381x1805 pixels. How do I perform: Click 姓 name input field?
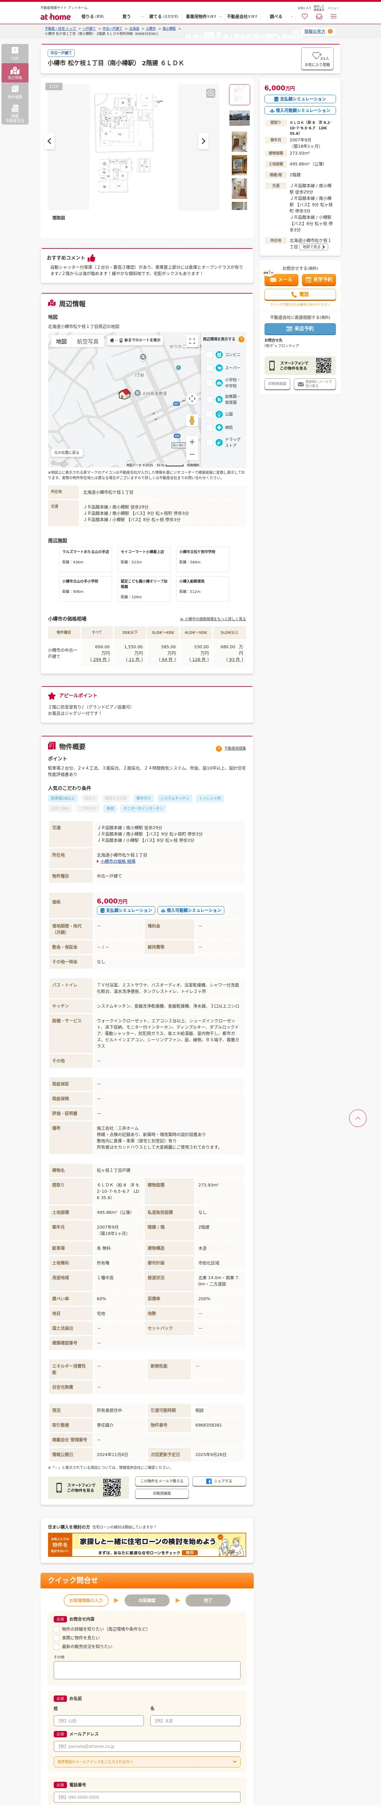coord(98,1721)
